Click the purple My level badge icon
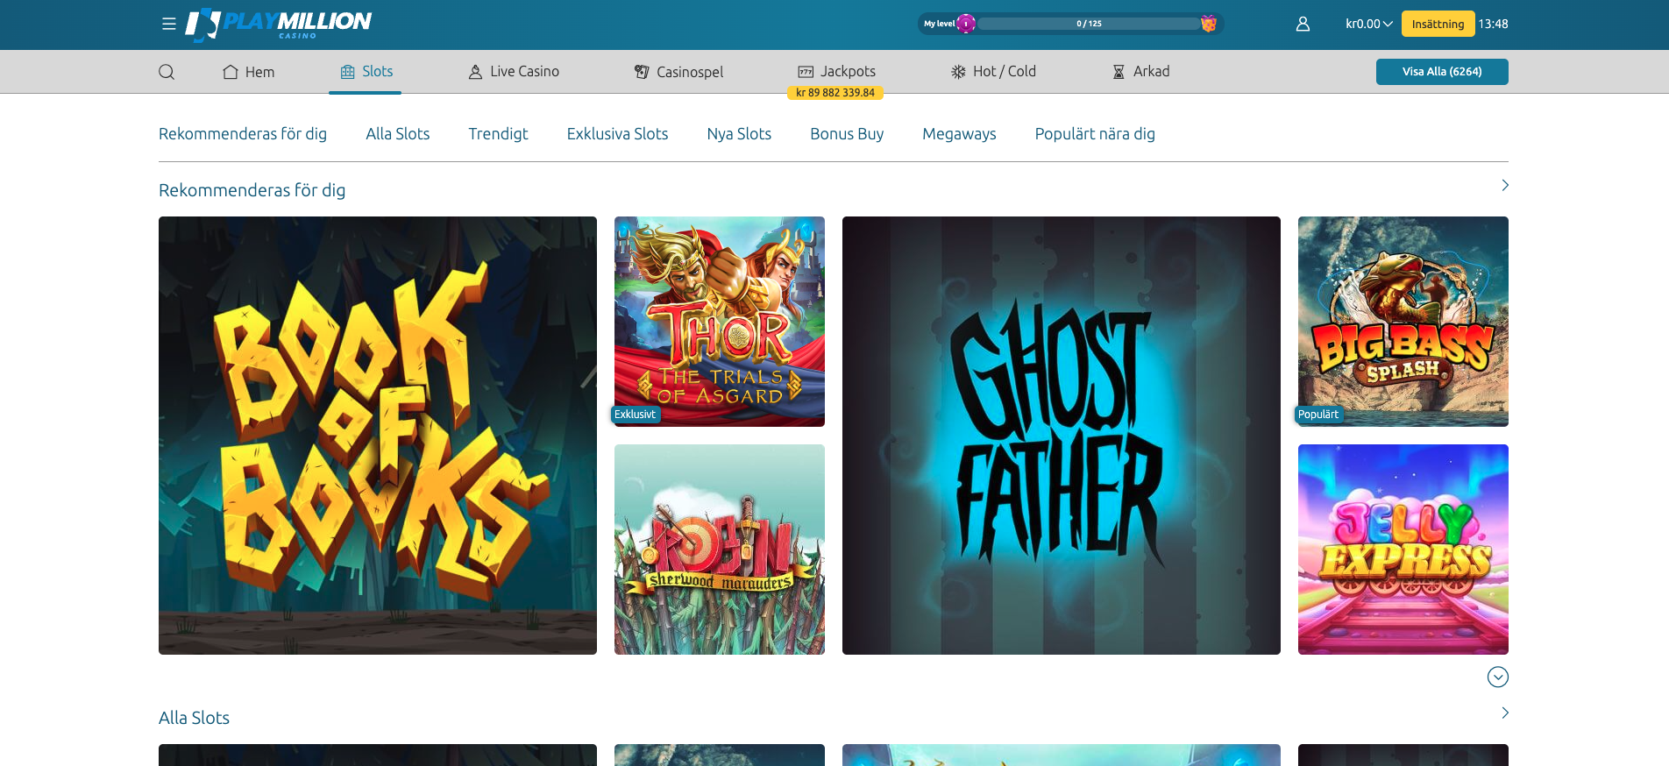1669x766 pixels. 966,24
